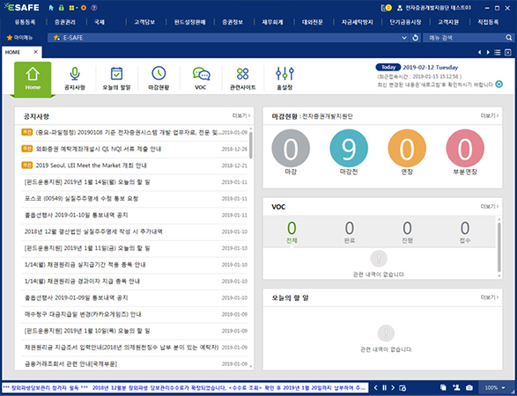Image resolution: width=517 pixels, height=396 pixels.
Task: Open 마감현황 clock icon
Action: [159, 73]
